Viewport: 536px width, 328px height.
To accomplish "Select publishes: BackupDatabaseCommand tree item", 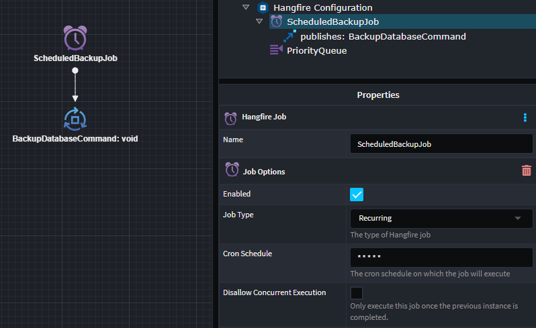I will click(x=383, y=36).
